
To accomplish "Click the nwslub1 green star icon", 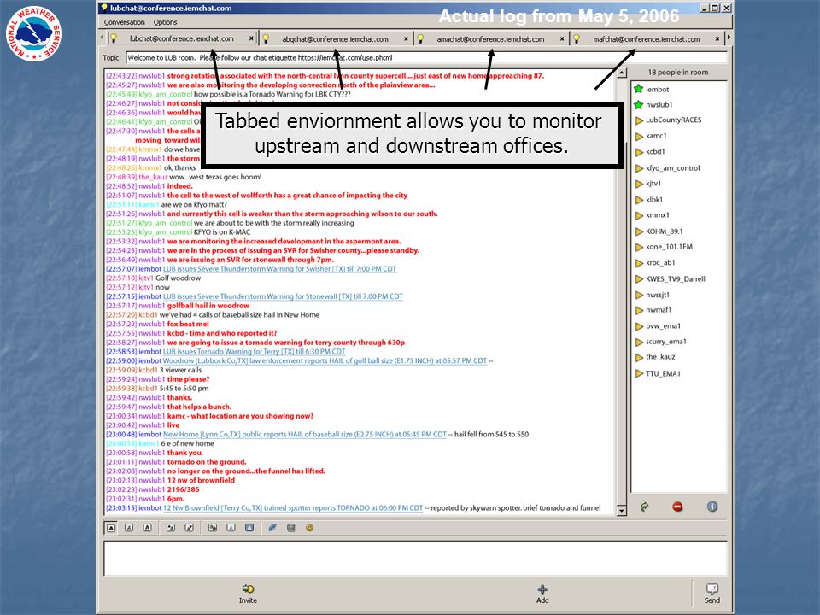I will pos(639,104).
